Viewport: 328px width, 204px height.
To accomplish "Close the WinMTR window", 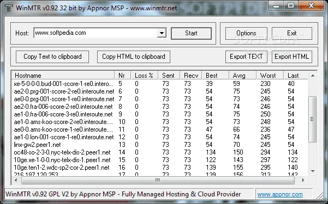I will click(311, 6).
